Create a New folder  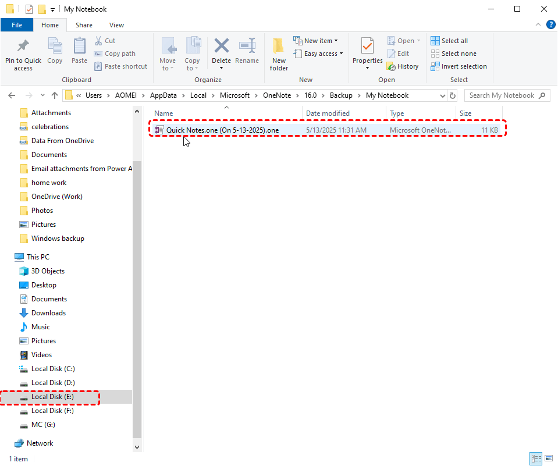pos(279,54)
